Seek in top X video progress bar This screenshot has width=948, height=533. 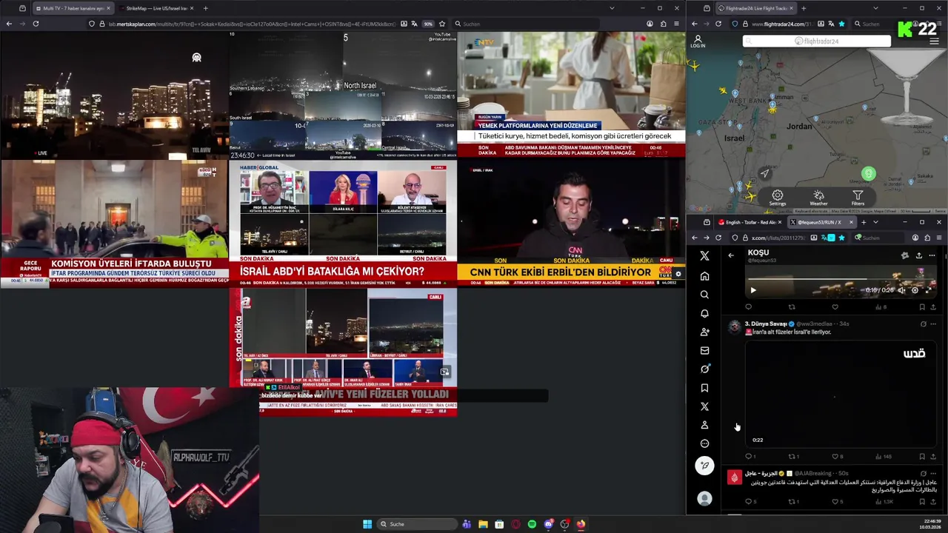[841, 281]
